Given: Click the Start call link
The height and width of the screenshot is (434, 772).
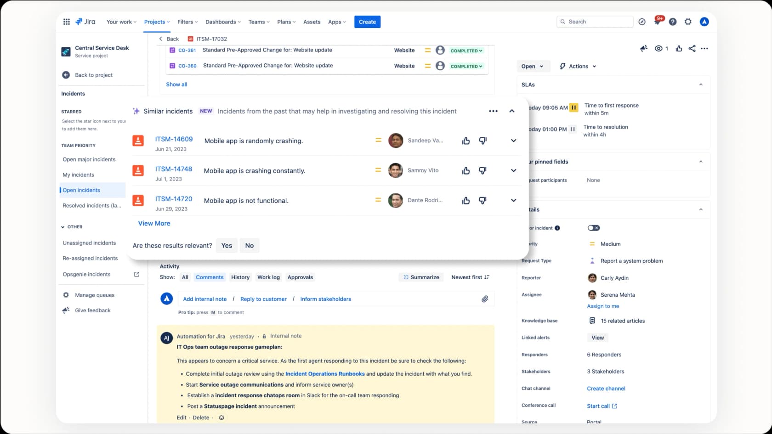Looking at the screenshot, I should point(602,406).
